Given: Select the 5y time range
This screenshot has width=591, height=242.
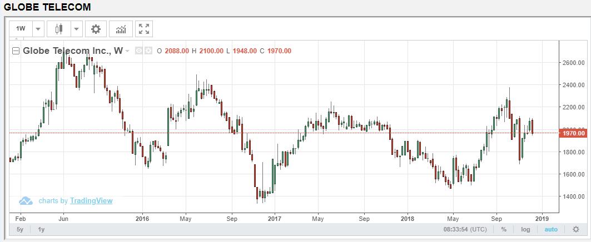Looking at the screenshot, I should [20, 229].
